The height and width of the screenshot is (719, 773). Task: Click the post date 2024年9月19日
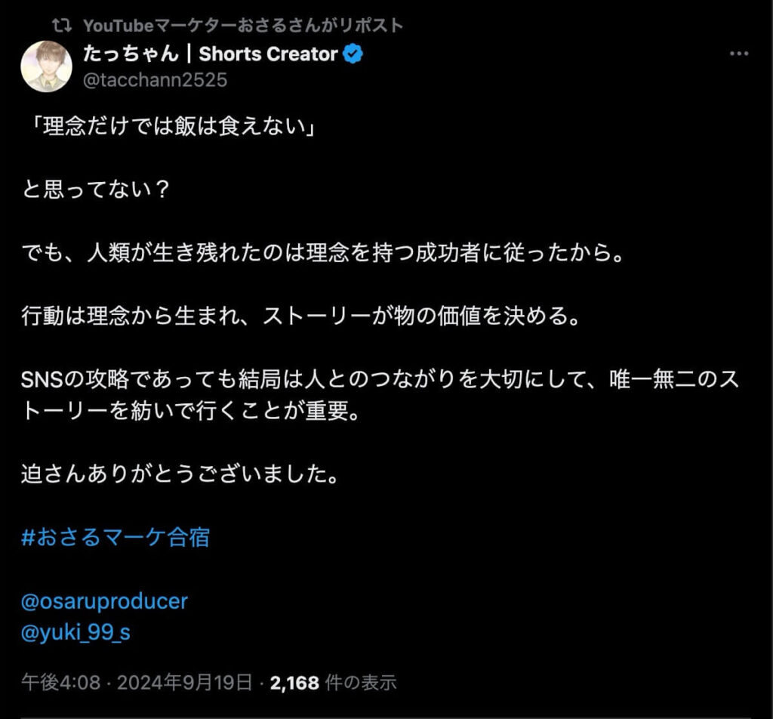click(x=184, y=683)
